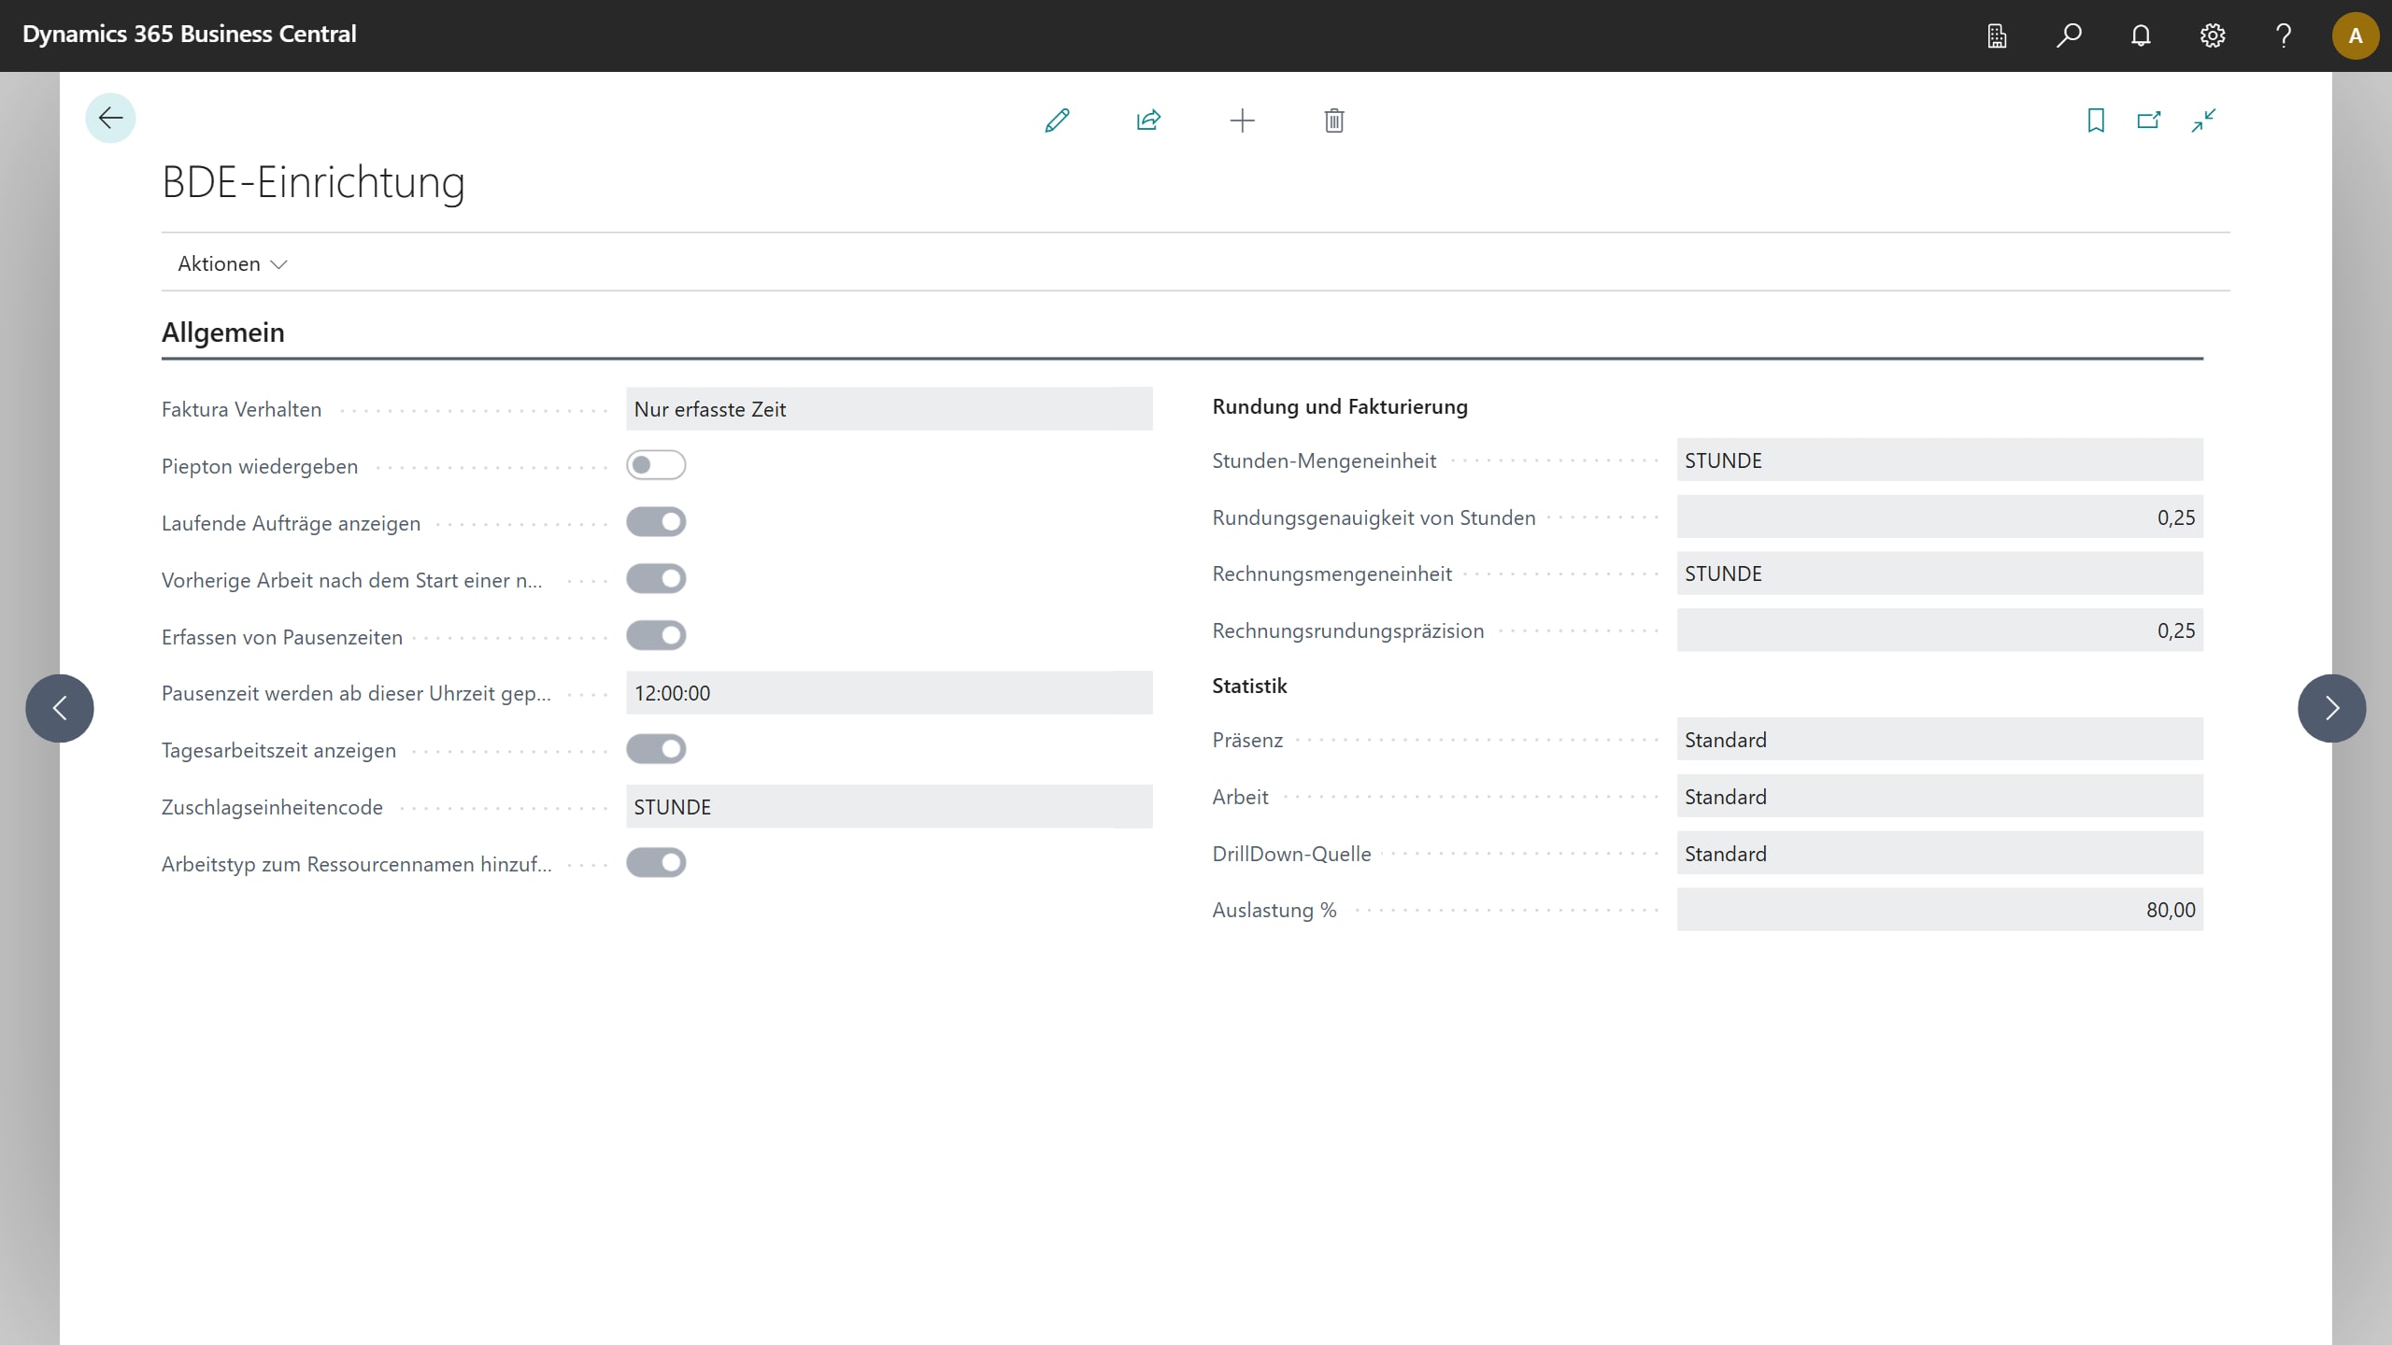The image size is (2392, 1345).
Task: Click the Pausenzeit 12:00:00 time field
Action: point(890,693)
